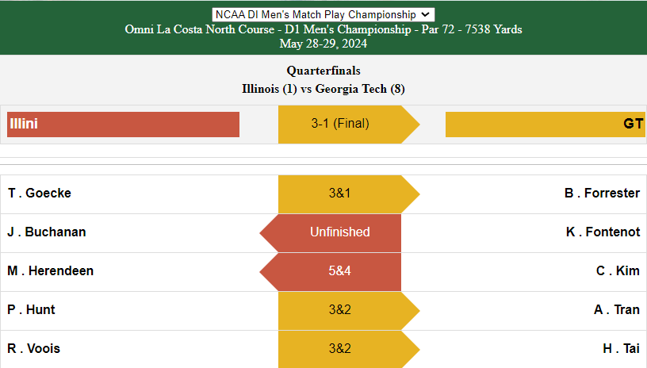The width and height of the screenshot is (647, 368).
Task: Select player B. Forrester
Action: click(x=602, y=193)
